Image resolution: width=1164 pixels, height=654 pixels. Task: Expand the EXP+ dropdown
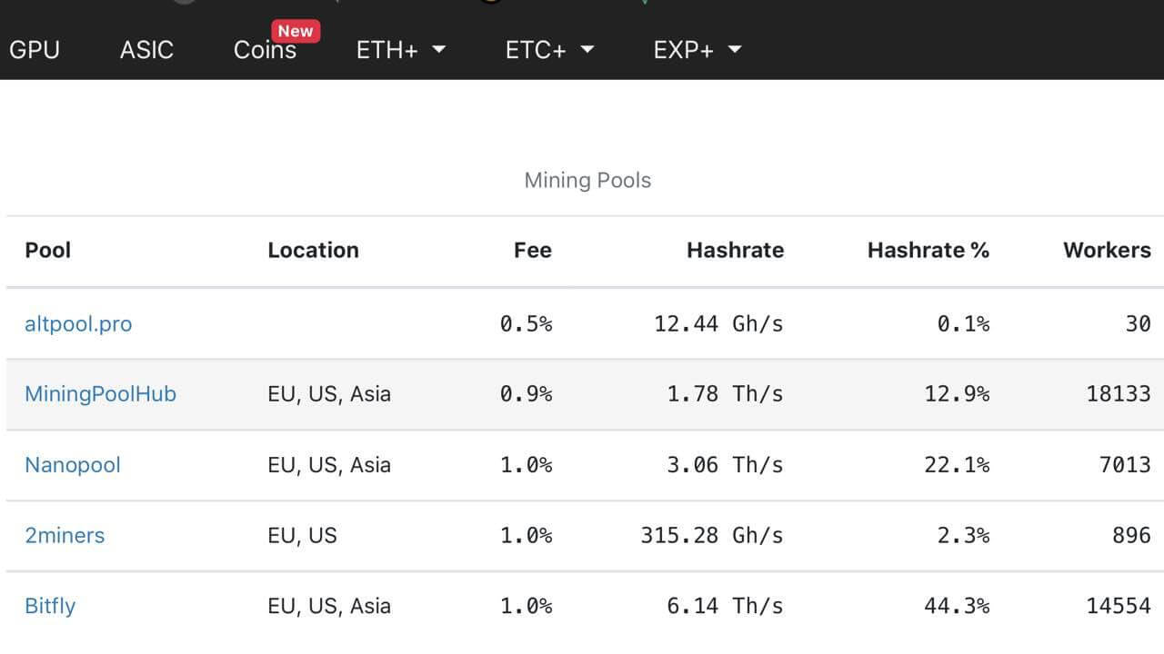coord(697,49)
